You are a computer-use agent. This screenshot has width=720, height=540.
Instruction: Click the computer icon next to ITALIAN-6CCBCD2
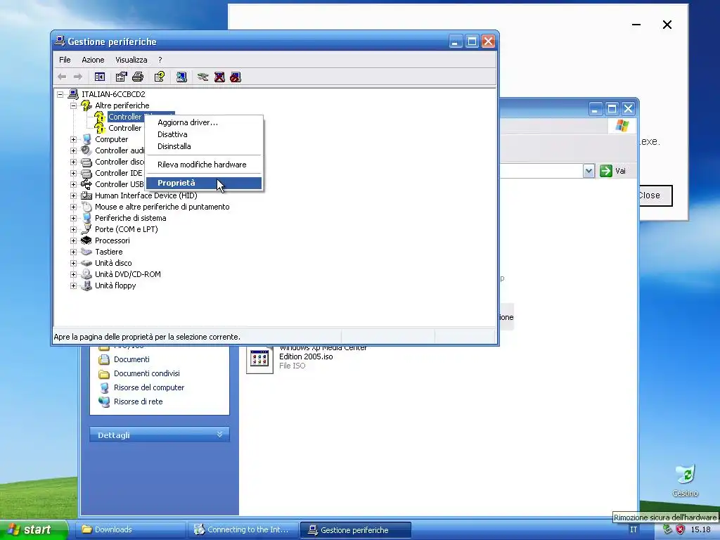tap(73, 94)
